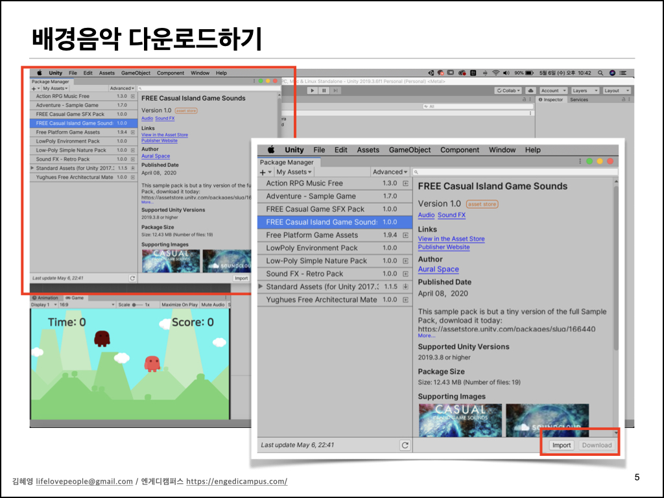Open the Apple menu in the enlarged menu bar
The width and height of the screenshot is (664, 498).
click(x=271, y=150)
